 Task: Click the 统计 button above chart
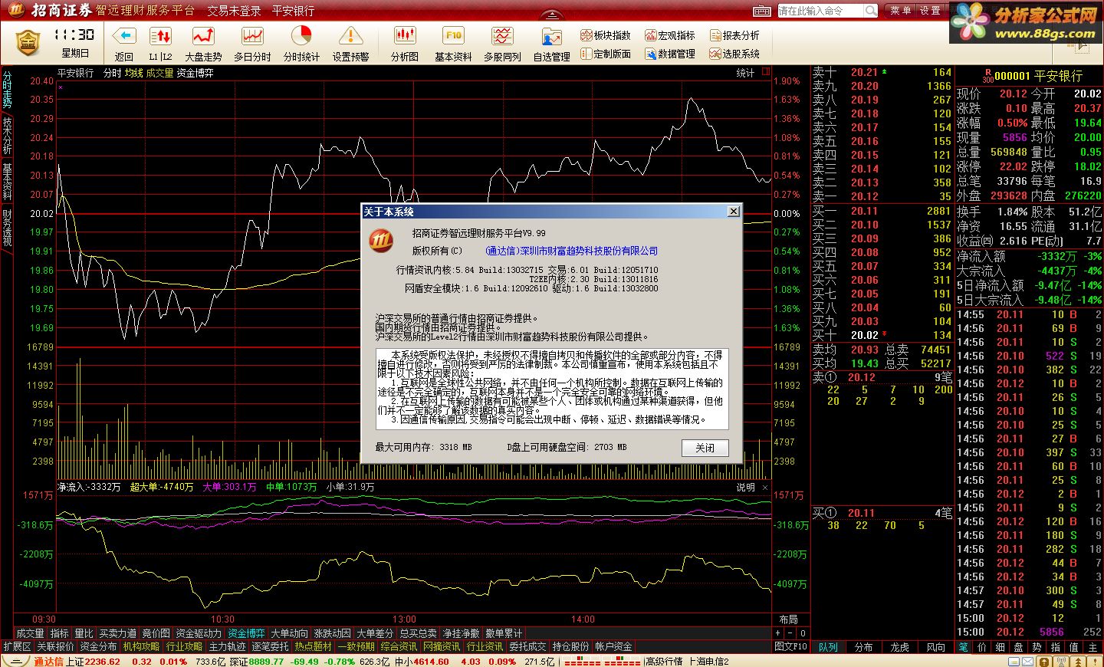[x=745, y=73]
